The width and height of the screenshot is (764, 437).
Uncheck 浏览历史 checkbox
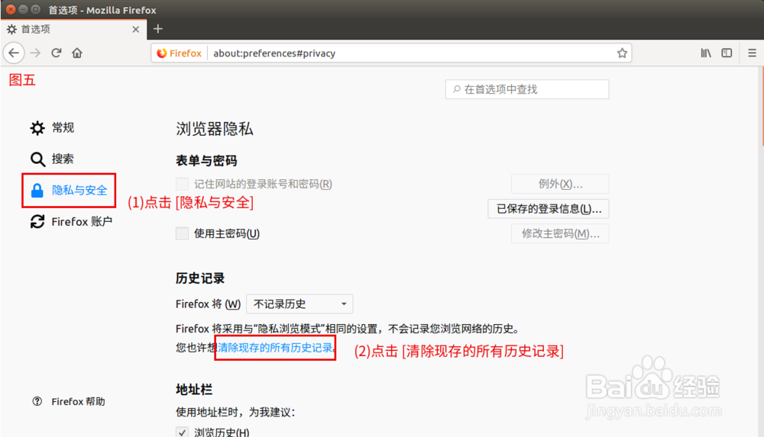(183, 432)
